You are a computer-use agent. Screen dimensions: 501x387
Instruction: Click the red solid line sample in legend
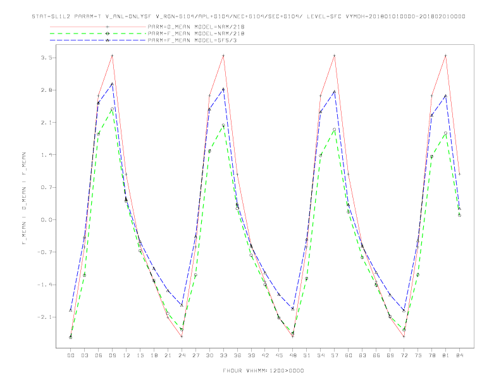pos(98,27)
